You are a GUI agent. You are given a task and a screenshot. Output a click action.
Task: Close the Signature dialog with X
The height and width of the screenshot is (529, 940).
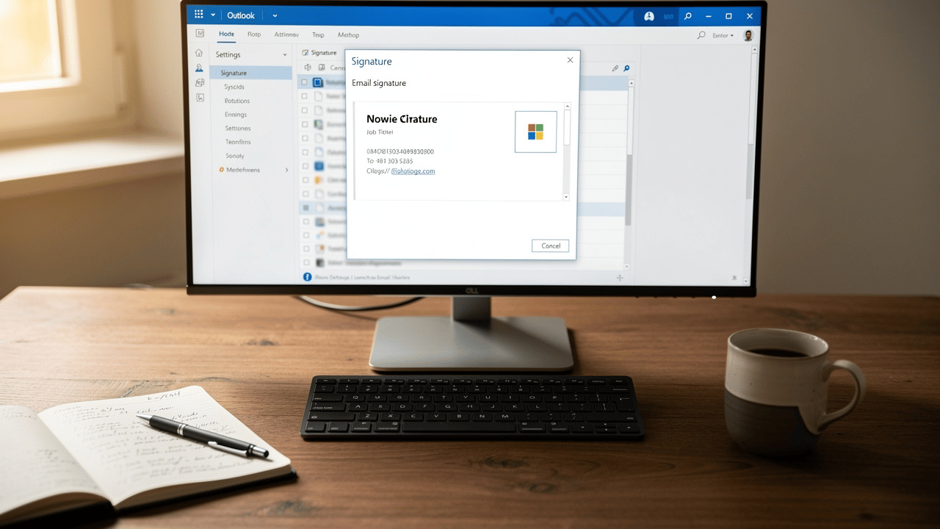[570, 60]
